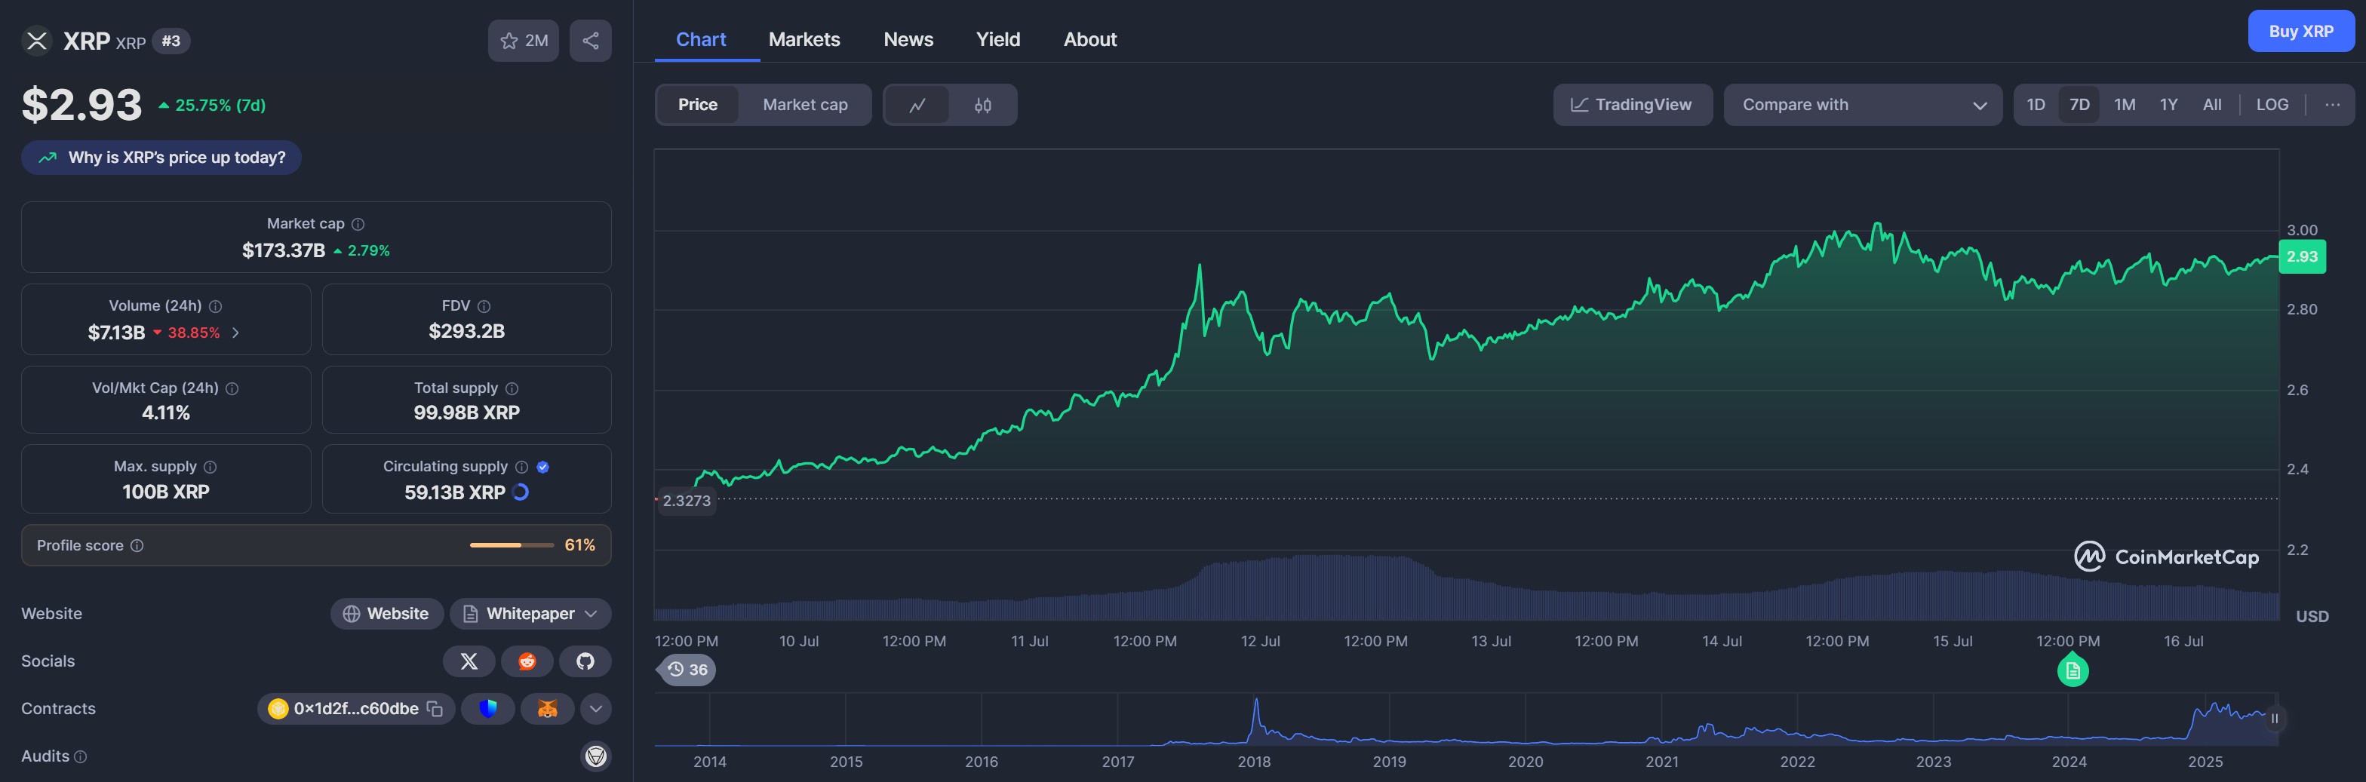Click the 2.3273 opening price label
2366x782 pixels.
coord(686,501)
